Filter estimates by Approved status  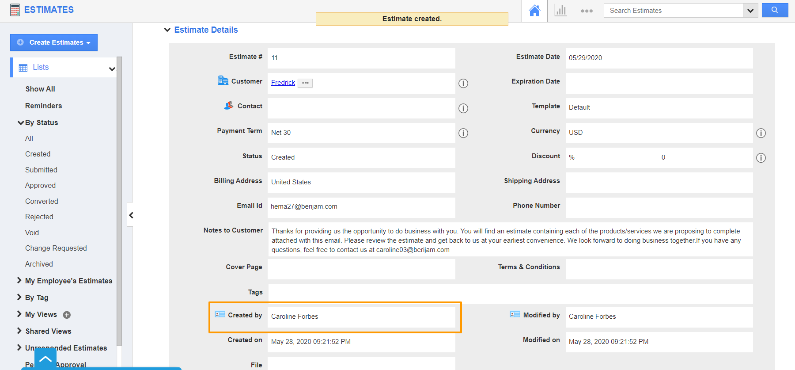40,185
